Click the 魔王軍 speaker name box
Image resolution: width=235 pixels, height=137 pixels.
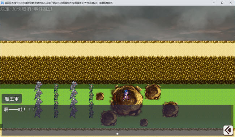click(x=12, y=99)
